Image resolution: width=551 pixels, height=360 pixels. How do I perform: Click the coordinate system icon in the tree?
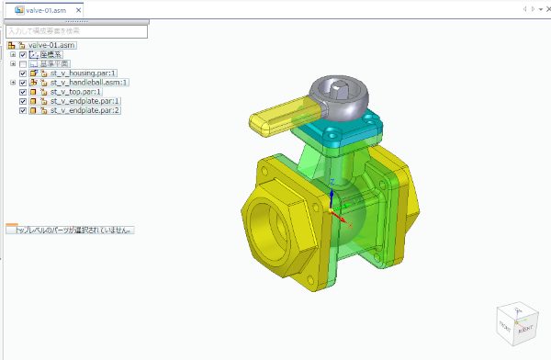[34, 54]
